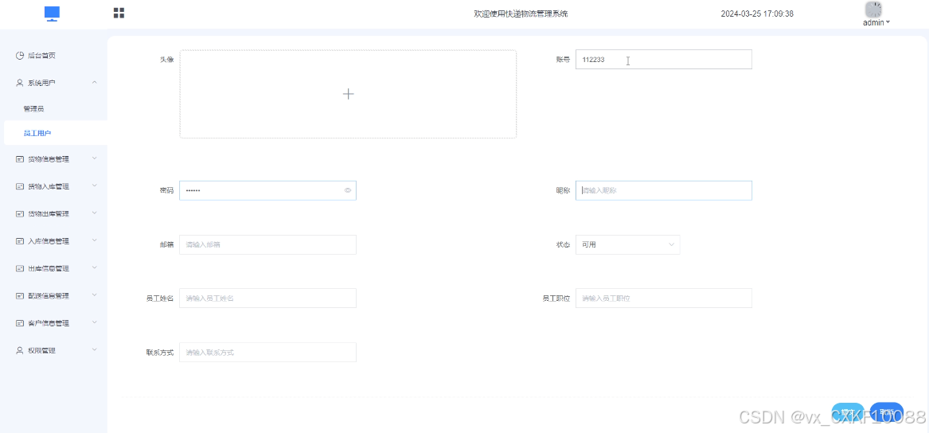The width and height of the screenshot is (929, 433).
Task: Click the 状态 field label
Action: click(x=563, y=244)
